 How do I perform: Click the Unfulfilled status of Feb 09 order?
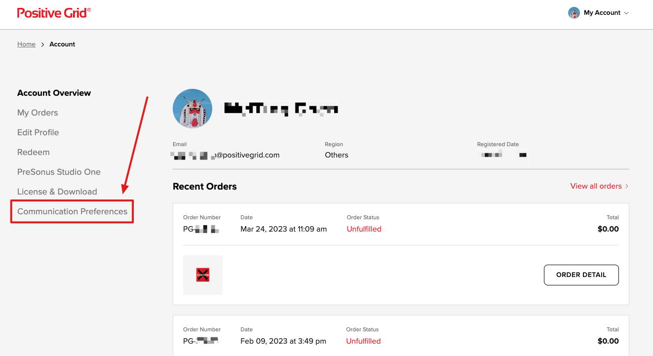[363, 341]
